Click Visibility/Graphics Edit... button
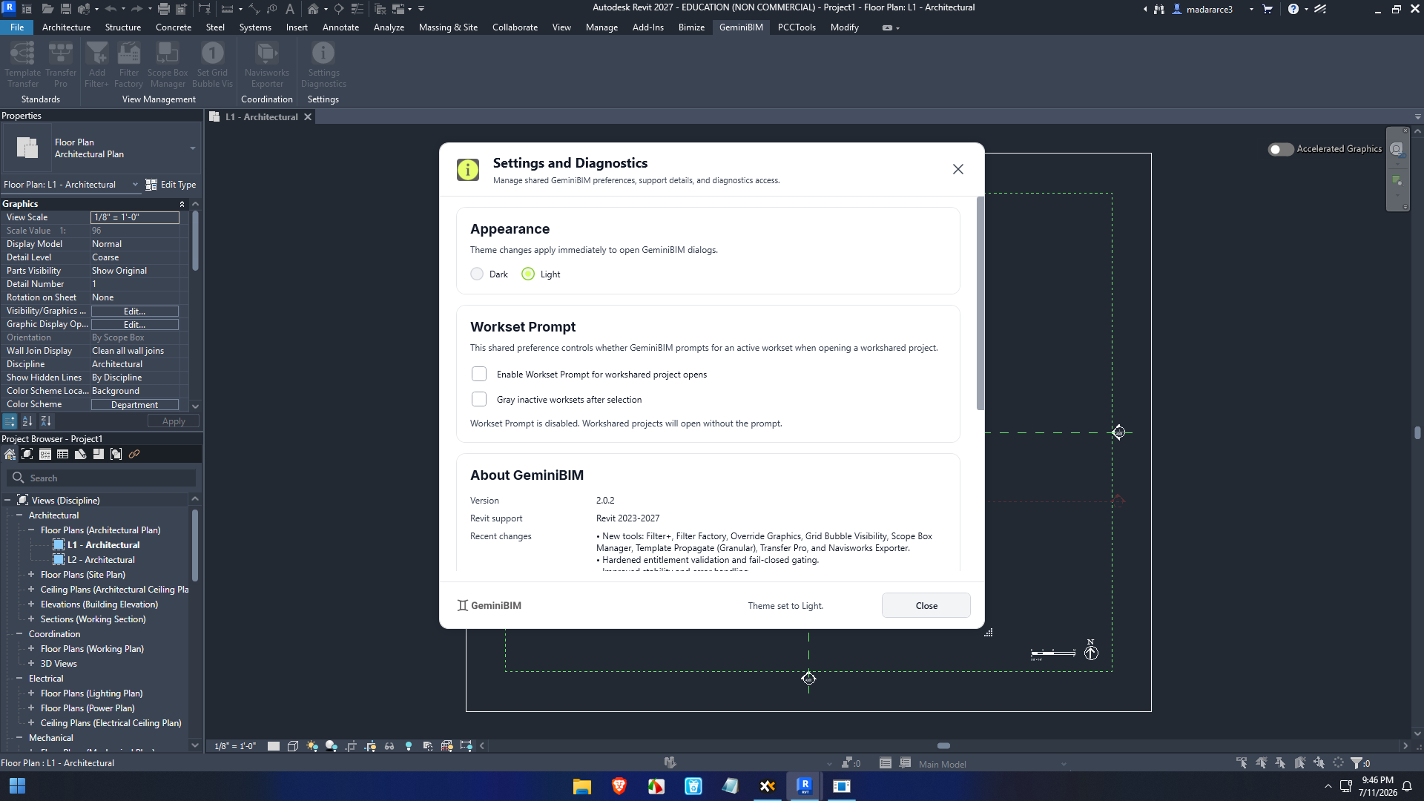Image resolution: width=1424 pixels, height=801 pixels. tap(134, 311)
